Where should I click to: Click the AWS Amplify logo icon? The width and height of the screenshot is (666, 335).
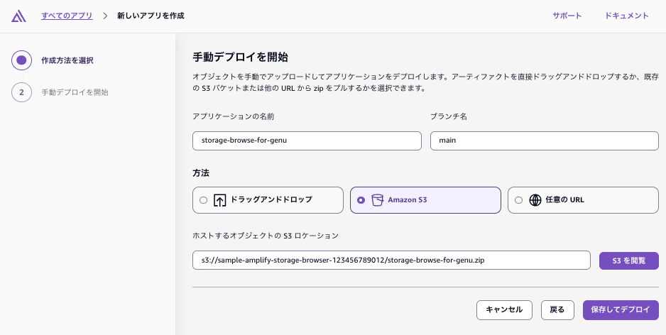point(18,16)
